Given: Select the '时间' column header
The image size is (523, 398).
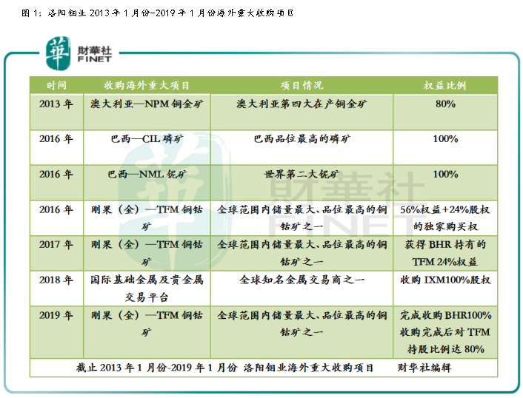Looking at the screenshot, I should tap(56, 86).
